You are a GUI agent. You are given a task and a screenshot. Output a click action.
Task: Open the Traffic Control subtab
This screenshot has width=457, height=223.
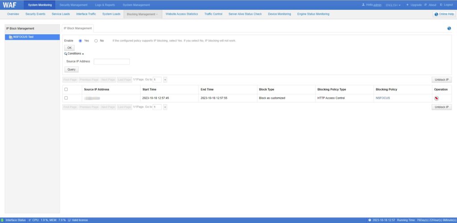pyautogui.click(x=213, y=14)
